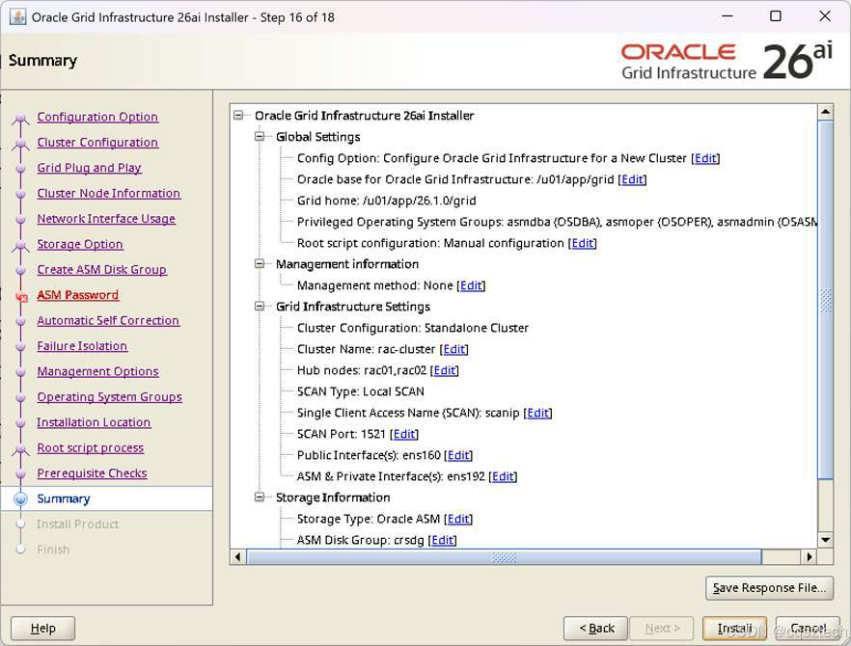Select the Summary step
Viewport: 851px width, 646px height.
[64, 499]
